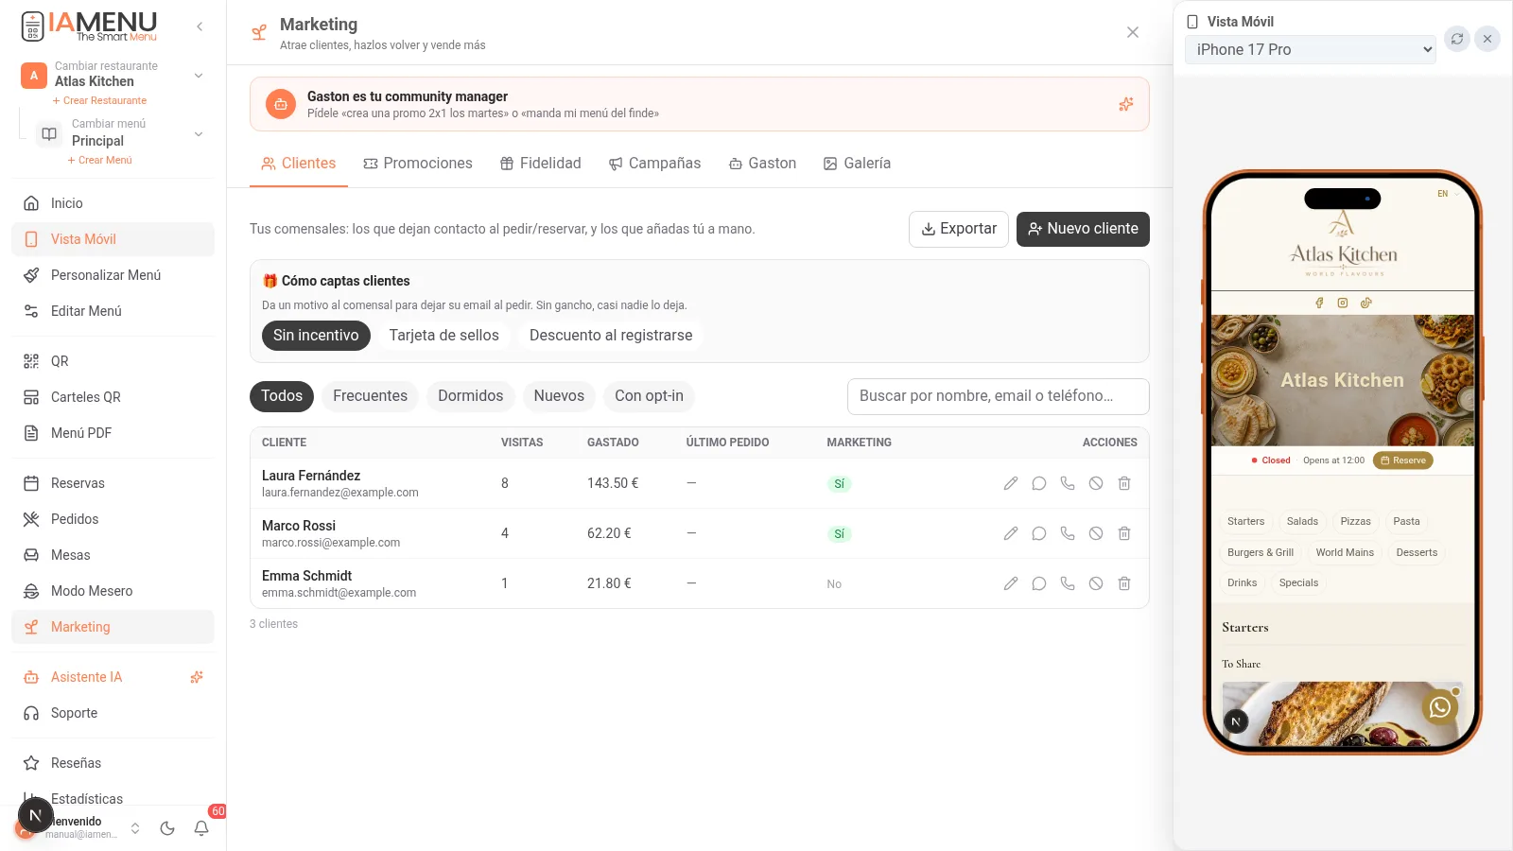
Task: Close the Vista Móvil preview panel
Action: point(1487,39)
